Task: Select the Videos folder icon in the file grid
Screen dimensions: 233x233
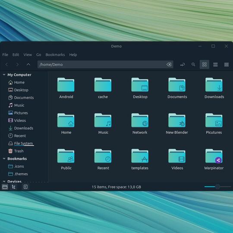Action: click(x=177, y=156)
